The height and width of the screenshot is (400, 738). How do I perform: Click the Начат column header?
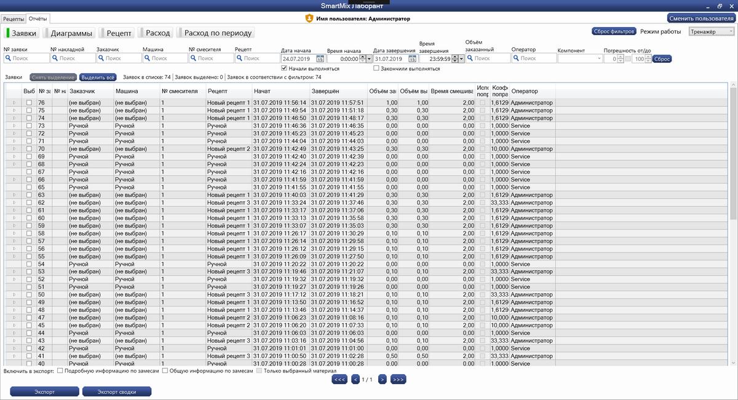(280, 91)
